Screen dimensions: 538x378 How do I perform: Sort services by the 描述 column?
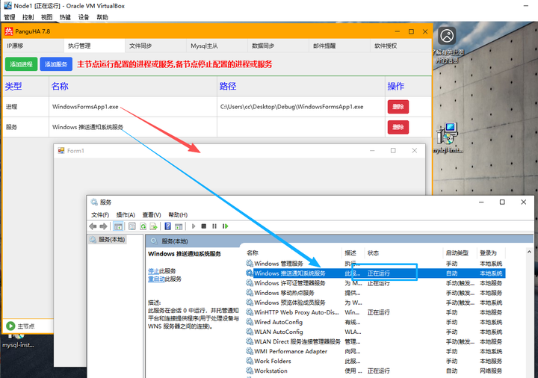pos(350,252)
